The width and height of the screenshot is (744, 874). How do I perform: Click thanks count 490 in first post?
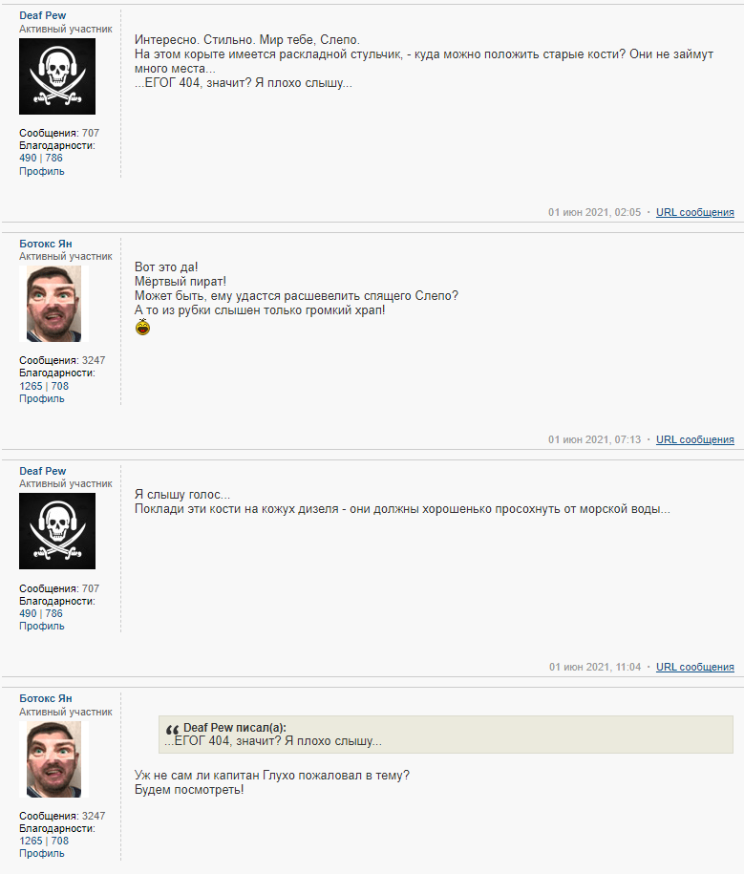pos(28,158)
